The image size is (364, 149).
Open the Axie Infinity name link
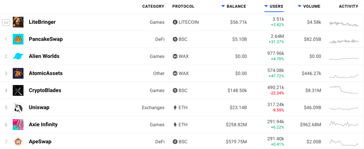click(x=43, y=125)
